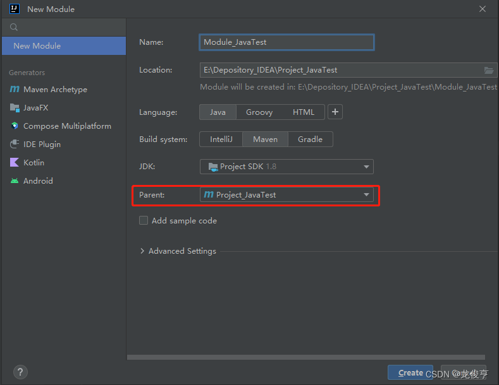This screenshot has width=499, height=385.
Task: Open the Parent Project_JavaTest dropdown
Action: click(x=286, y=195)
